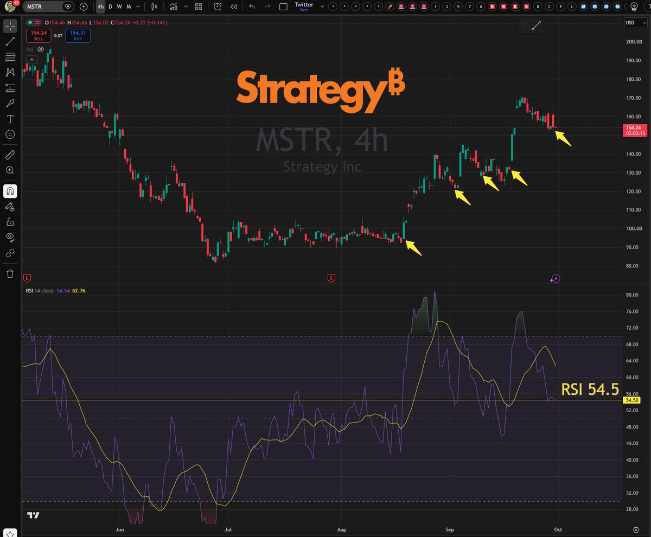Switch to the M monthly interval
Image resolution: width=651 pixels, height=537 pixels.
129,7
